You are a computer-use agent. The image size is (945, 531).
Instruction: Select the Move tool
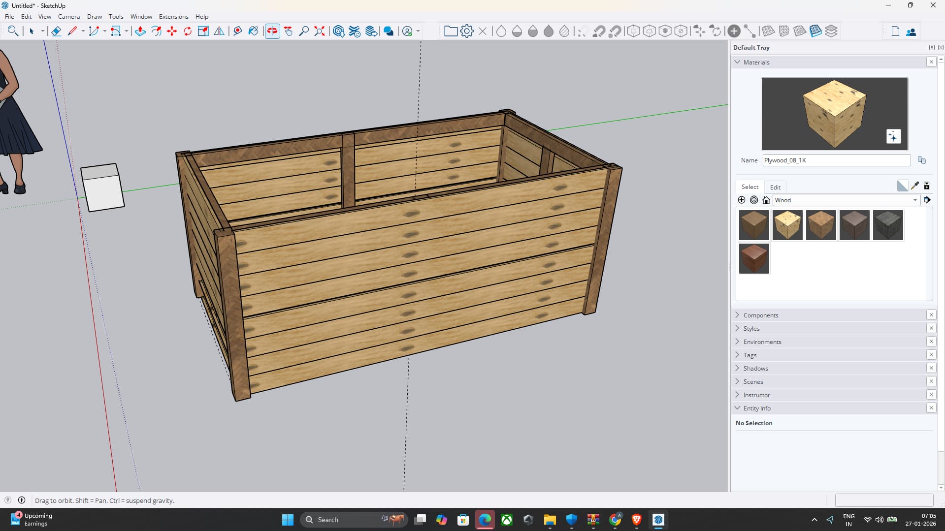click(172, 31)
